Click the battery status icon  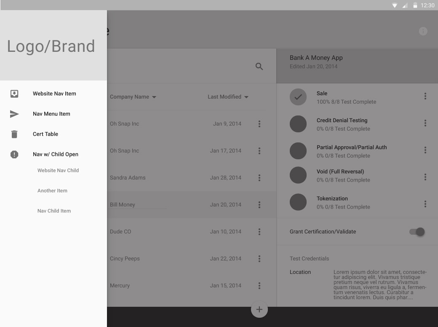(x=415, y=5)
